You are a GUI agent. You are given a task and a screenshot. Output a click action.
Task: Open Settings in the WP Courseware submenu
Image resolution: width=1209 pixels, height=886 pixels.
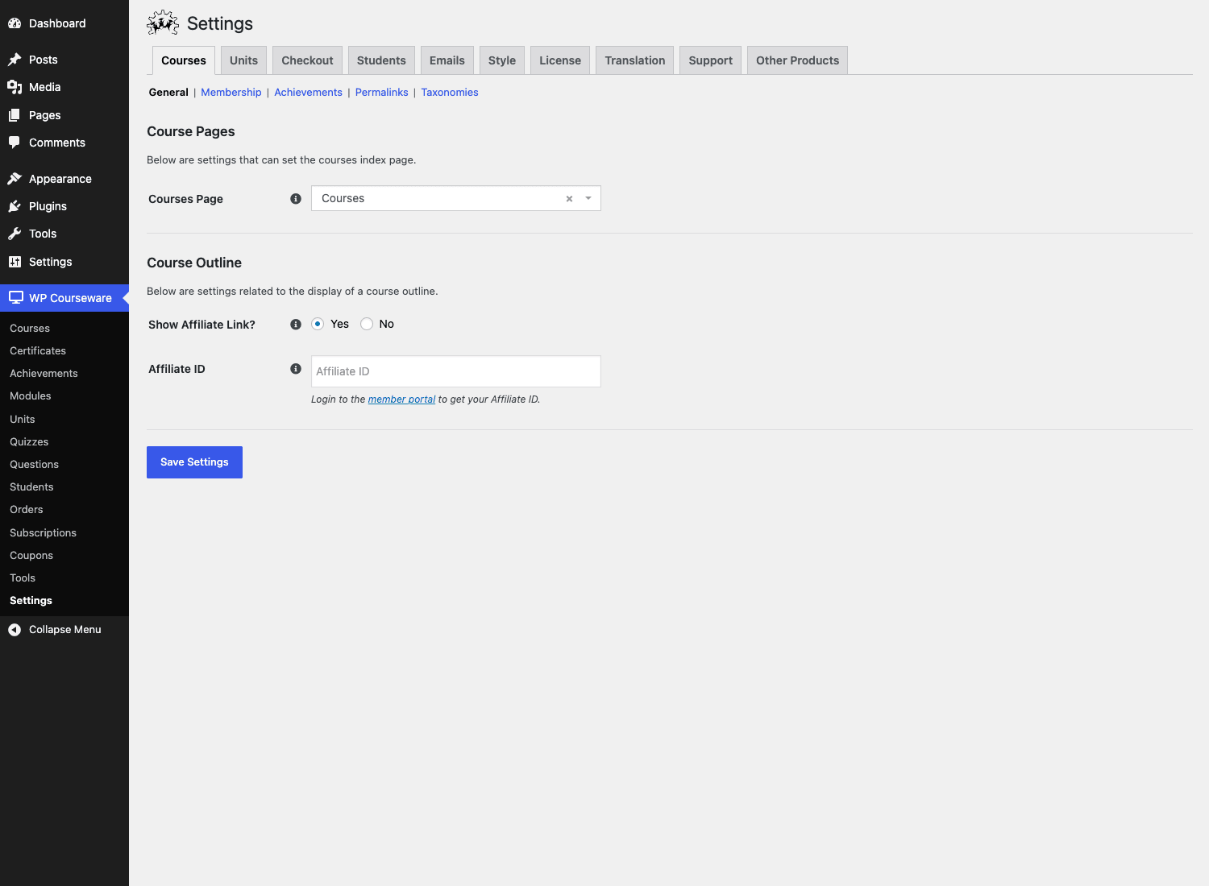(x=31, y=601)
